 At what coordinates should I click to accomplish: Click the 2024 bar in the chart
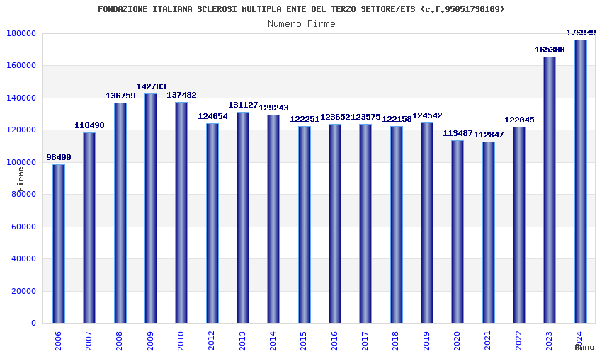tap(581, 181)
